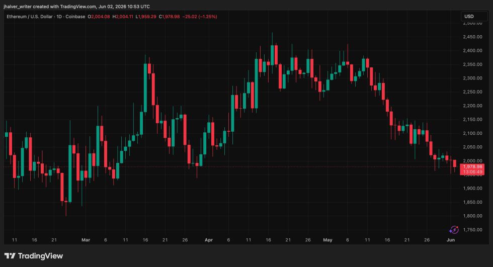Click the Mar label on the time axis

pos(86,240)
